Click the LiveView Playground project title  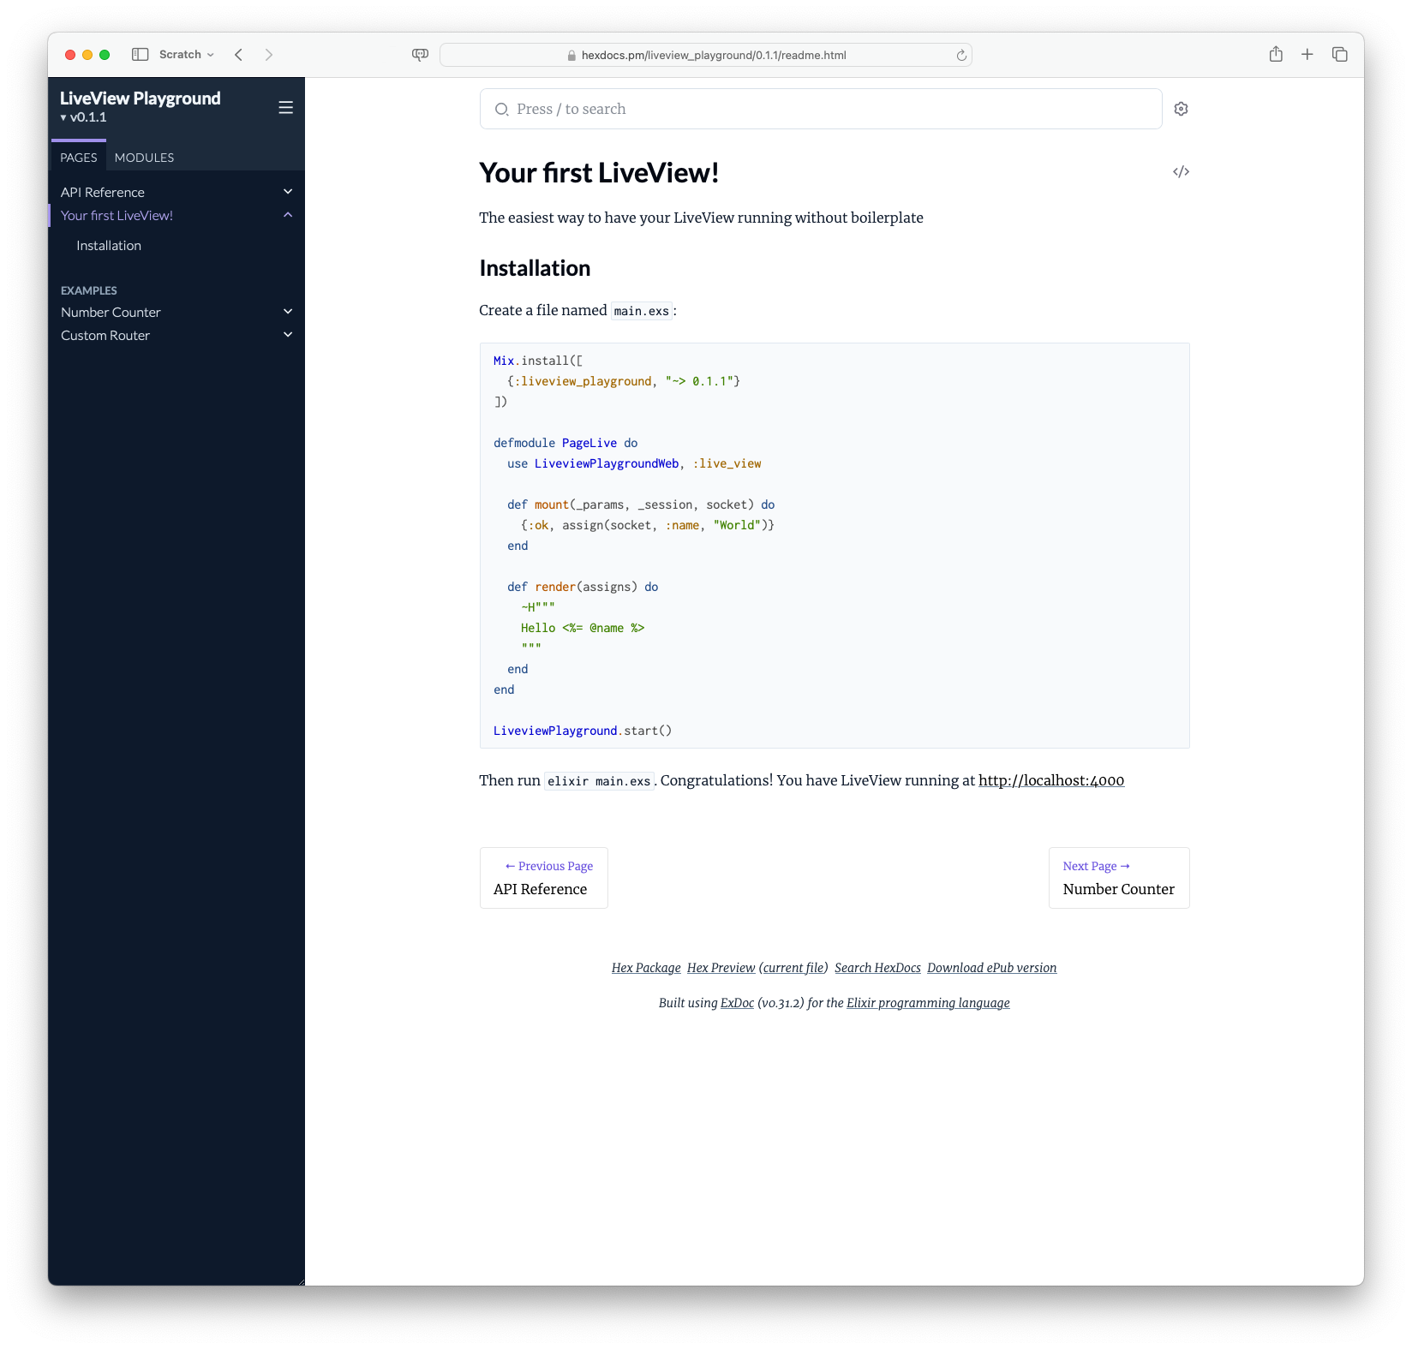point(141,98)
